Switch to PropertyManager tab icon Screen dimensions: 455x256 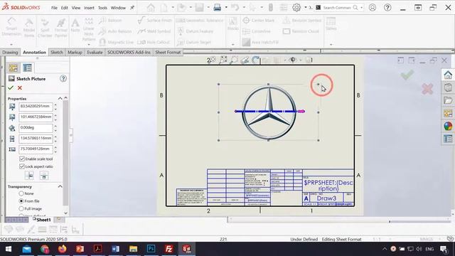pyautogui.click(x=28, y=68)
